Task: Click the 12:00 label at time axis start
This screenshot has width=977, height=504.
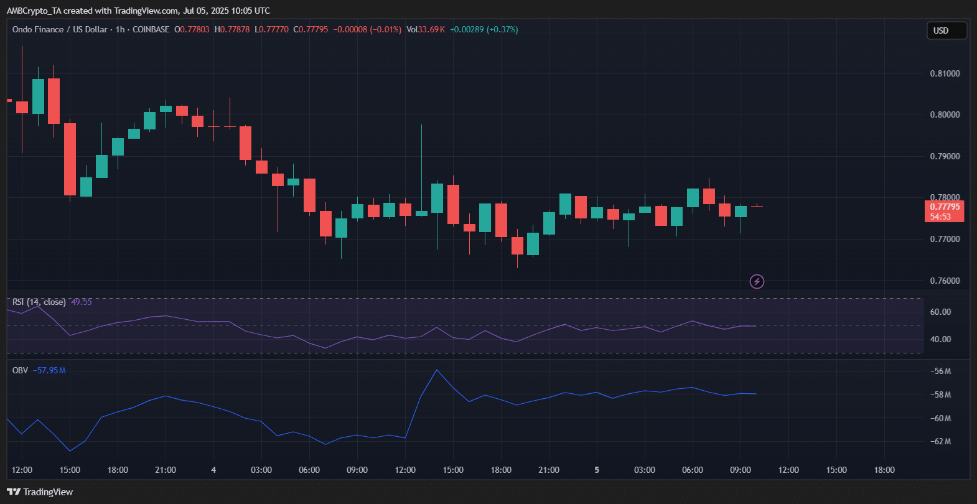Action: pos(22,470)
